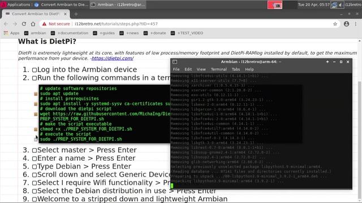Open the +documentation bookmark folder

(x=70, y=33)
